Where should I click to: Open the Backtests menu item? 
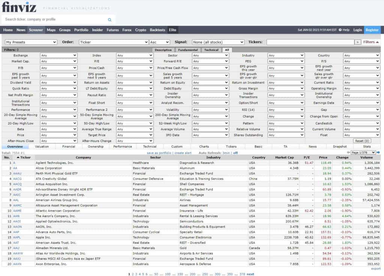(157, 30)
